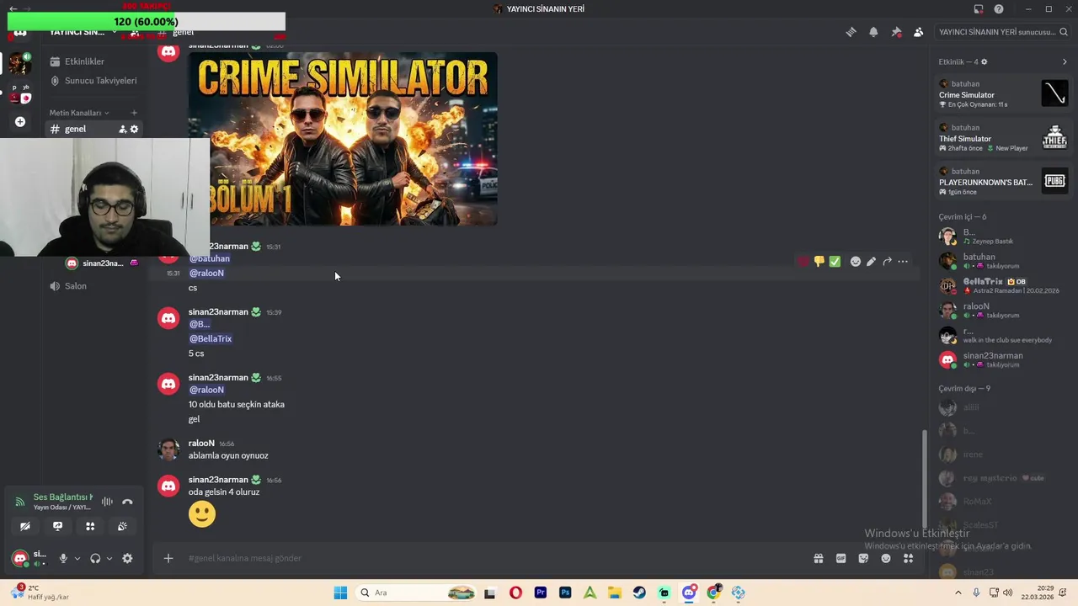Deafen with the headphones button
The image size is (1078, 606).
click(x=95, y=558)
